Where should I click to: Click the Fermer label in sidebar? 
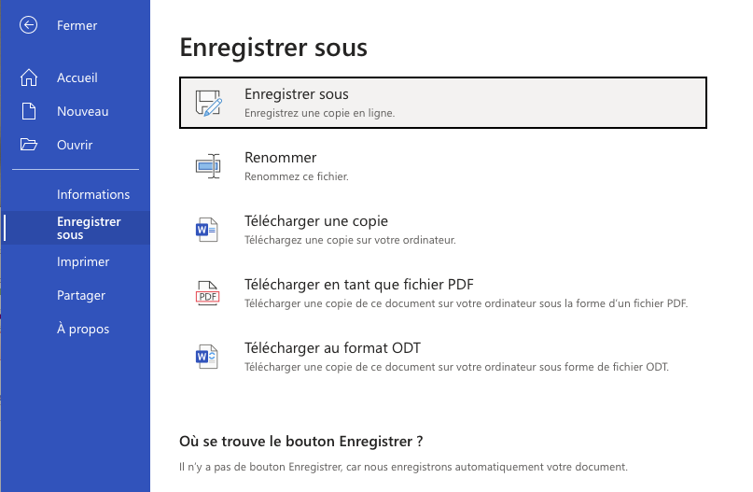77,25
